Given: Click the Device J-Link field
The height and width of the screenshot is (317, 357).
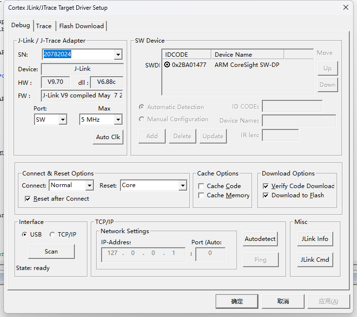Looking at the screenshot, I should click(x=83, y=69).
